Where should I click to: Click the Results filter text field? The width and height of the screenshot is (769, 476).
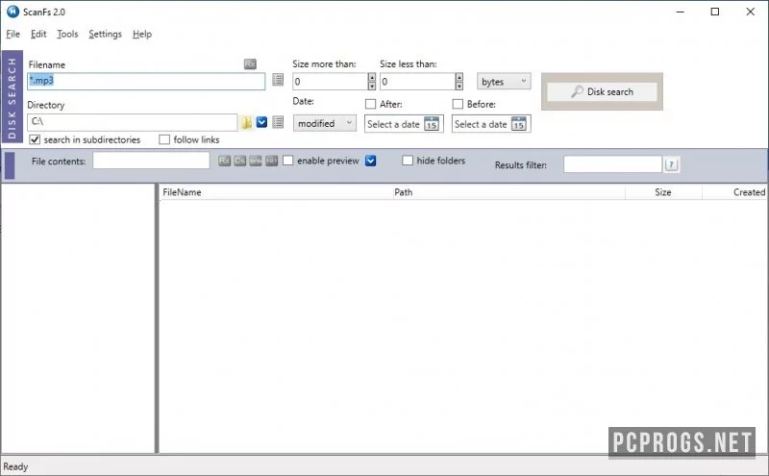(x=612, y=164)
